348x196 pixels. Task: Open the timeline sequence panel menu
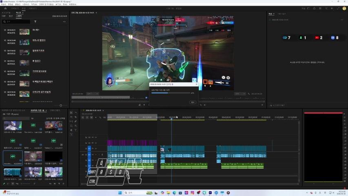coord(103,110)
